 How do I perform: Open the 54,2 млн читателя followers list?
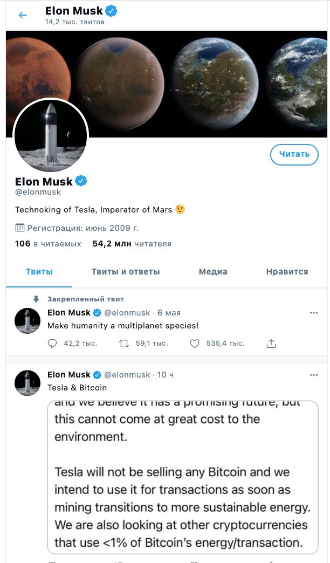(x=132, y=244)
